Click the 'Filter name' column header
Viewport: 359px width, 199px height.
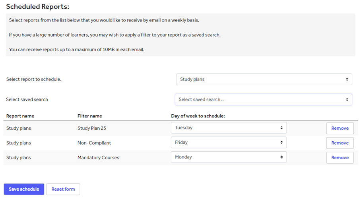point(90,116)
